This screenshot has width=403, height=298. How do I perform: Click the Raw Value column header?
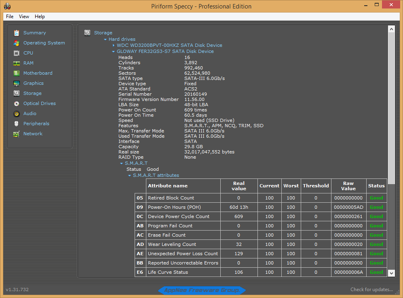click(x=348, y=186)
